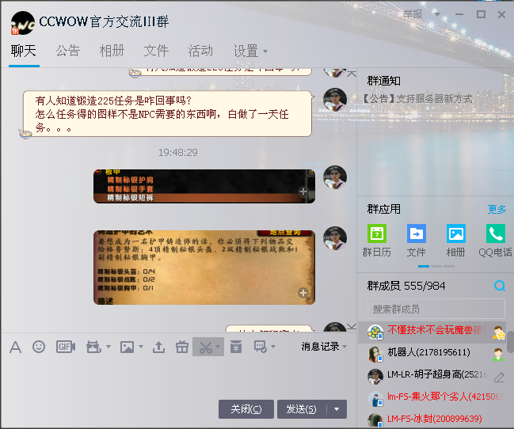The width and height of the screenshot is (514, 429).
Task: Open the 文件 group app icon
Action: [417, 241]
